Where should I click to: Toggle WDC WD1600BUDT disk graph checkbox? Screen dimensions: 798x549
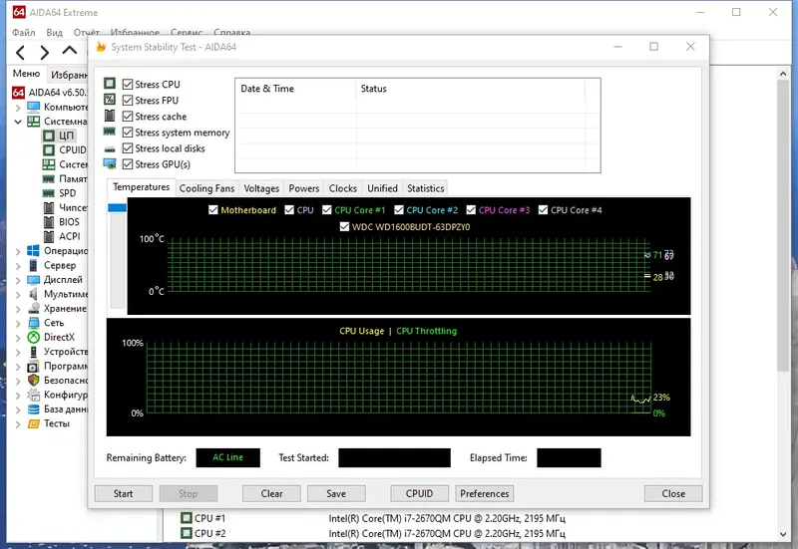click(x=344, y=227)
